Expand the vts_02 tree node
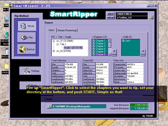 click(x=54, y=51)
